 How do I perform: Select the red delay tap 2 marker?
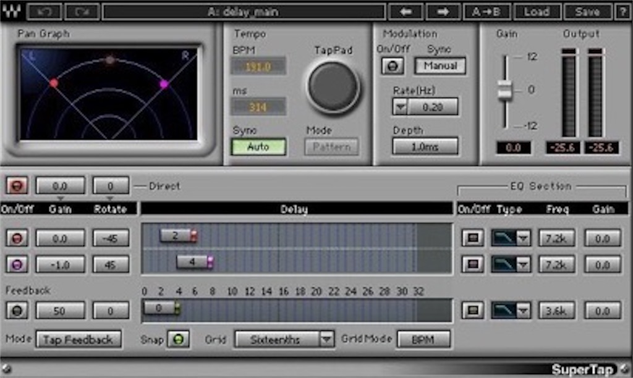click(179, 235)
